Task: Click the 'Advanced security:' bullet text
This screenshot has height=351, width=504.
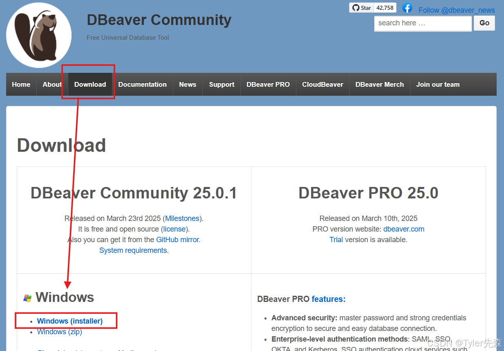Action: [x=305, y=318]
